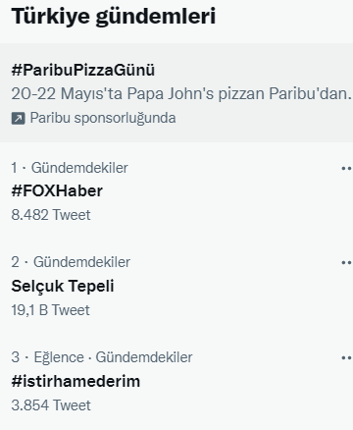Open more options for #istirhamederim trend
Image resolution: width=353 pixels, height=430 pixels.
[x=347, y=358]
